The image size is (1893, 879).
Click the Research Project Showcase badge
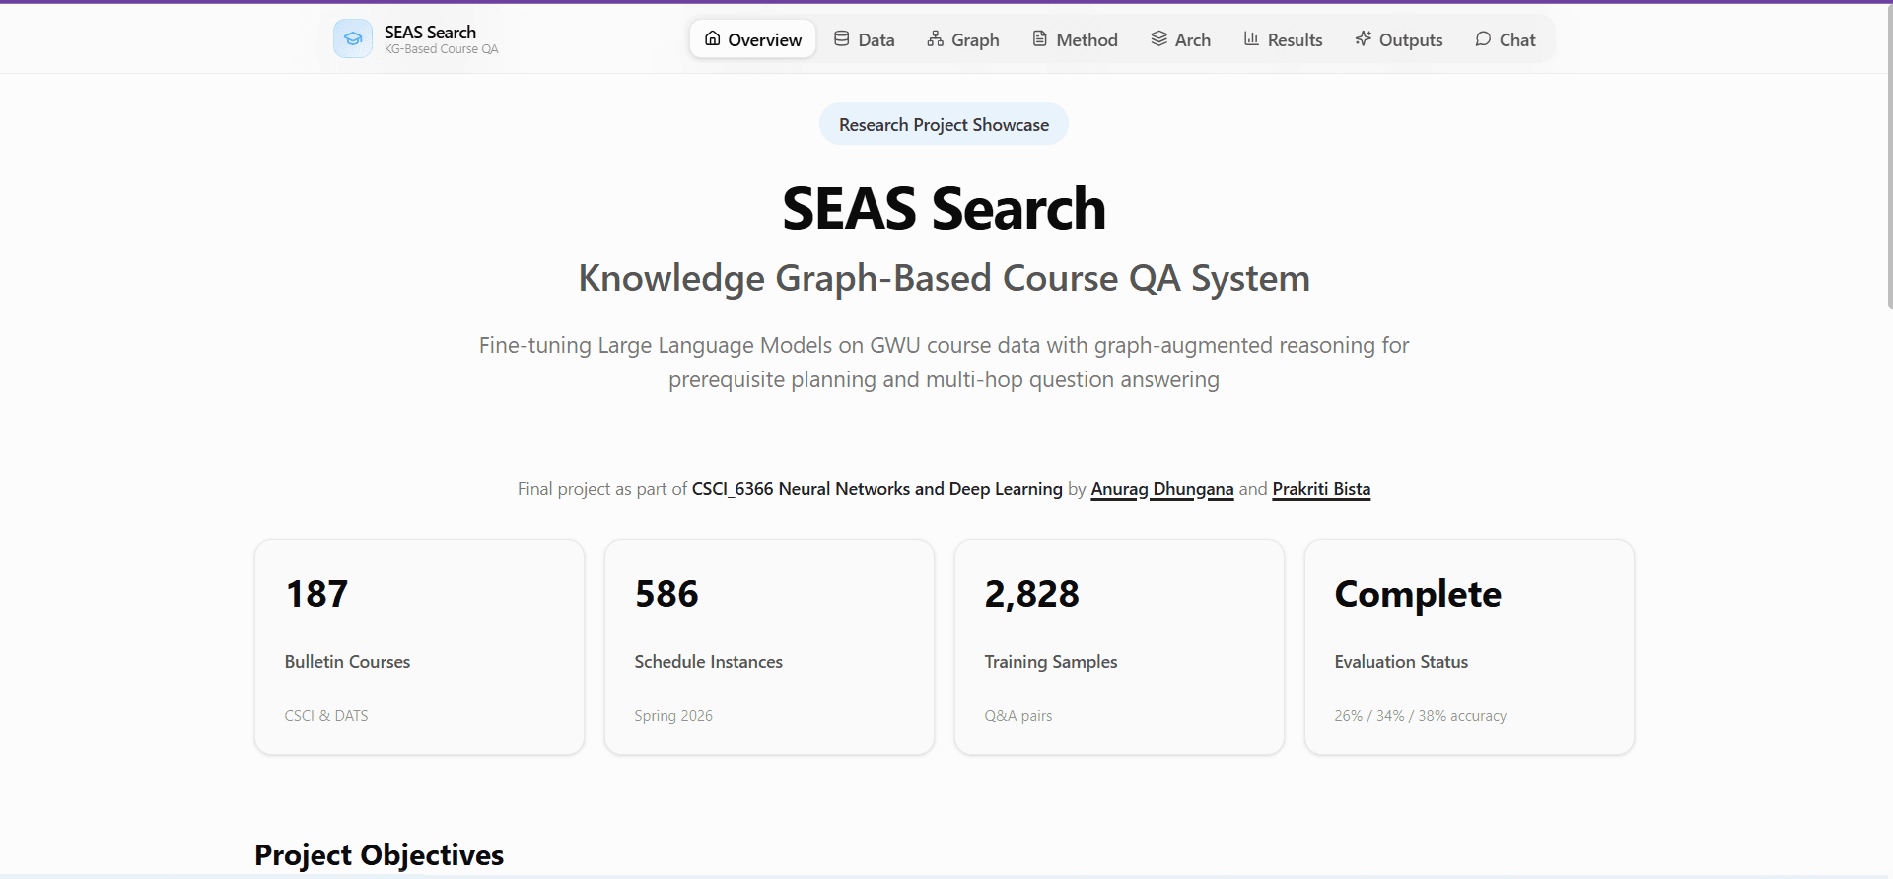point(944,125)
